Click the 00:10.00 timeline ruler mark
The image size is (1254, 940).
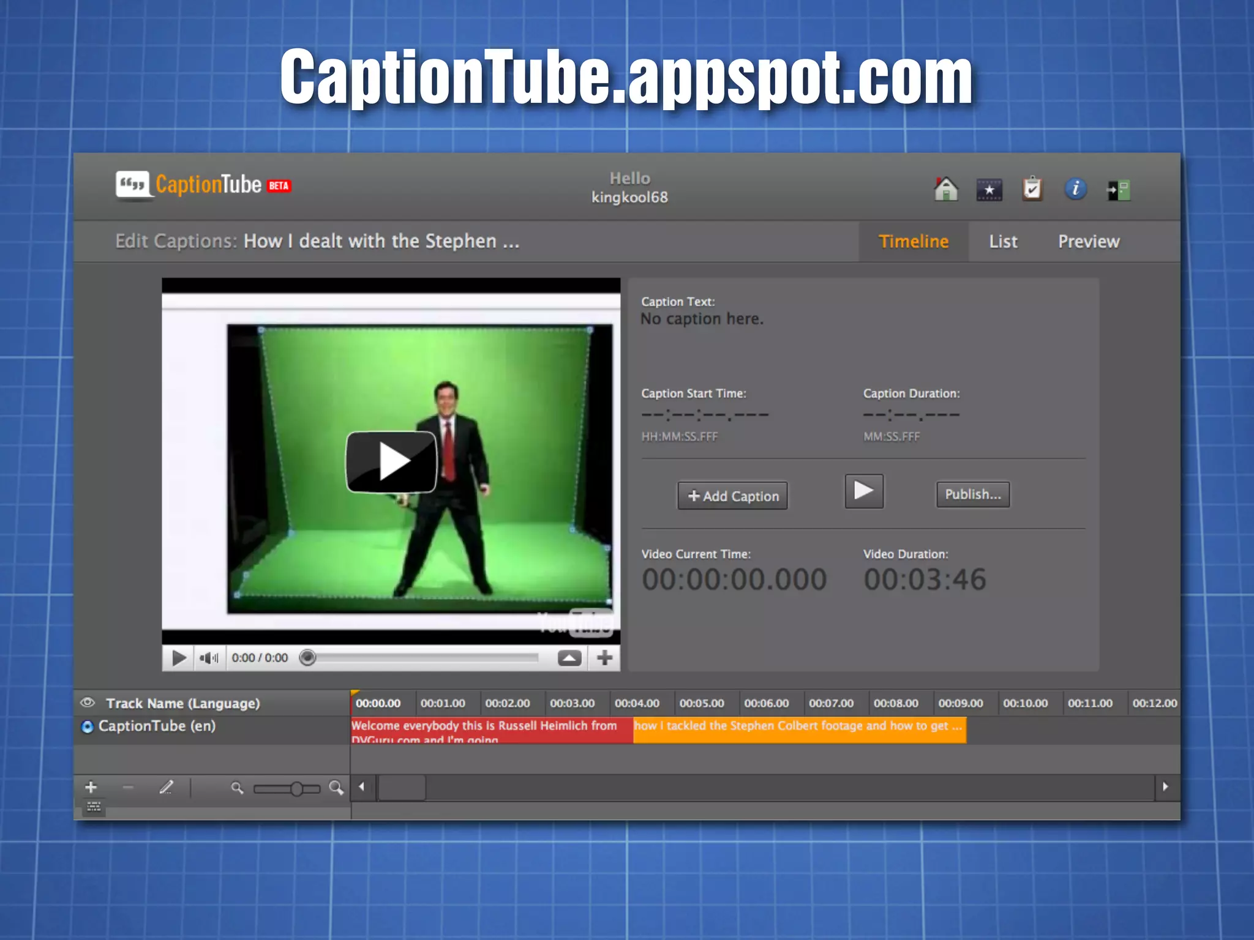click(x=1025, y=703)
